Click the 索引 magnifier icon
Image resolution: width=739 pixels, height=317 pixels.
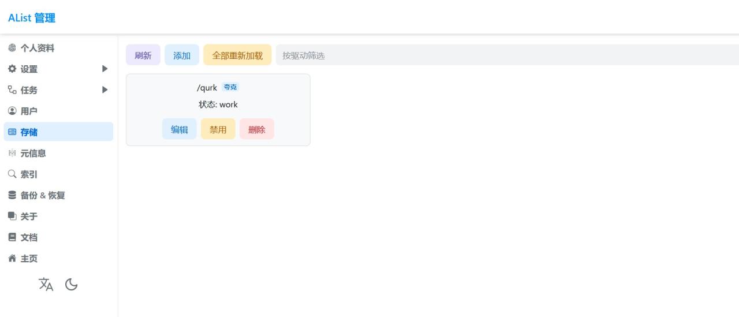12,174
